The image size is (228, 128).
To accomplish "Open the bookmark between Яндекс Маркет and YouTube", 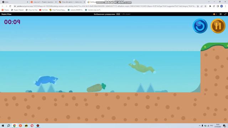I will (32, 10).
